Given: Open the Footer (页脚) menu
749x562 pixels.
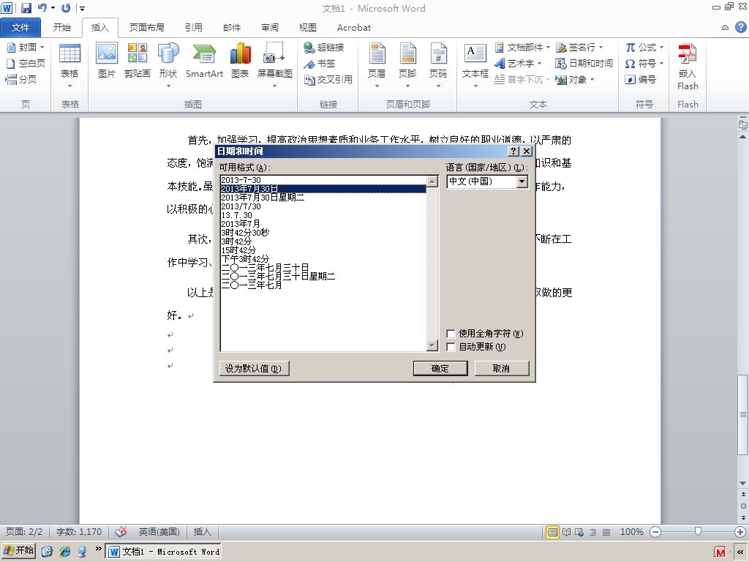Looking at the screenshot, I should tap(407, 66).
